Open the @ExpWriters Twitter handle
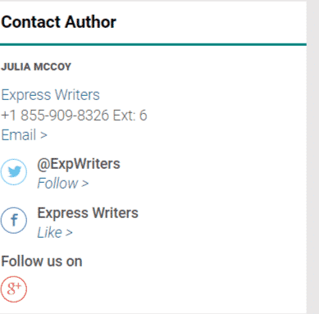Viewport: 319px width, 314px height. pos(79,164)
